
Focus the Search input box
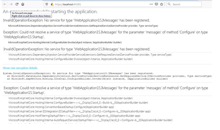184,4
